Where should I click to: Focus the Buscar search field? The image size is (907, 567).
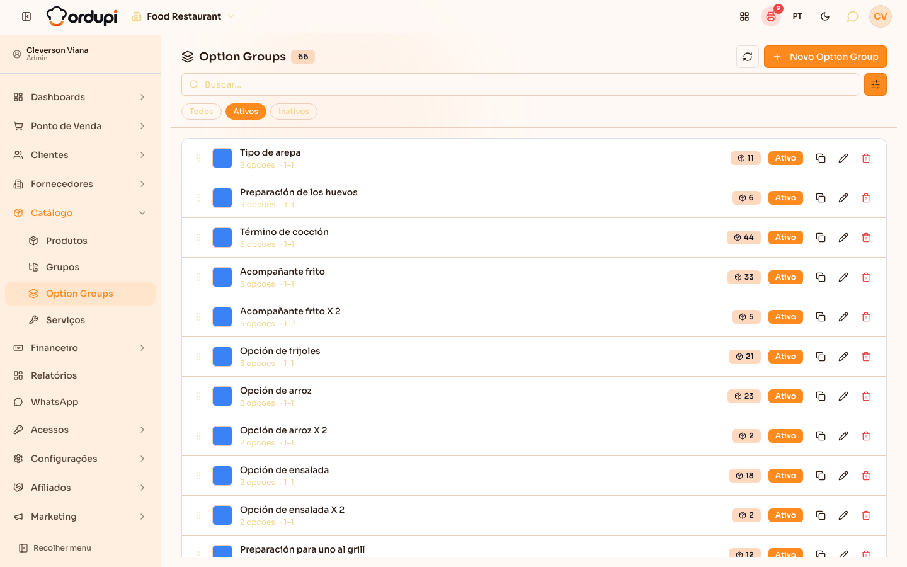tap(520, 84)
